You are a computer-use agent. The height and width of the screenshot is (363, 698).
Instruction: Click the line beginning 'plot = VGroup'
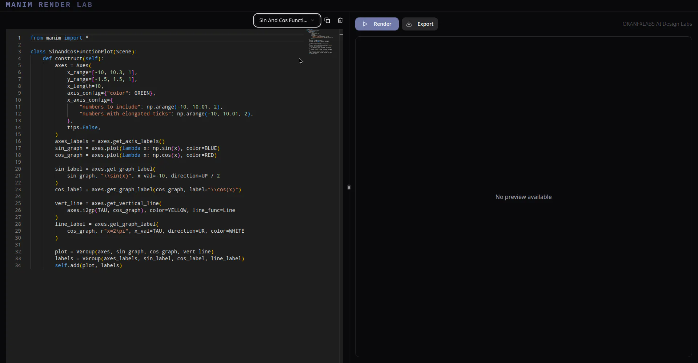click(x=134, y=252)
